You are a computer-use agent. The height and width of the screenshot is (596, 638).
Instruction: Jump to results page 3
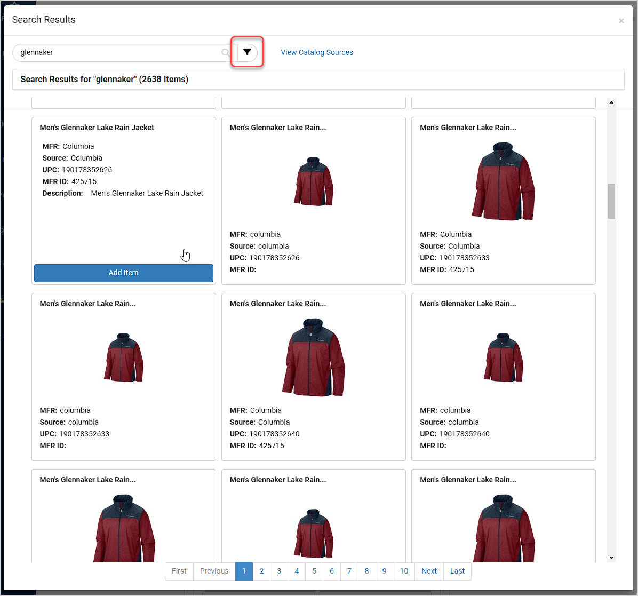pos(279,571)
